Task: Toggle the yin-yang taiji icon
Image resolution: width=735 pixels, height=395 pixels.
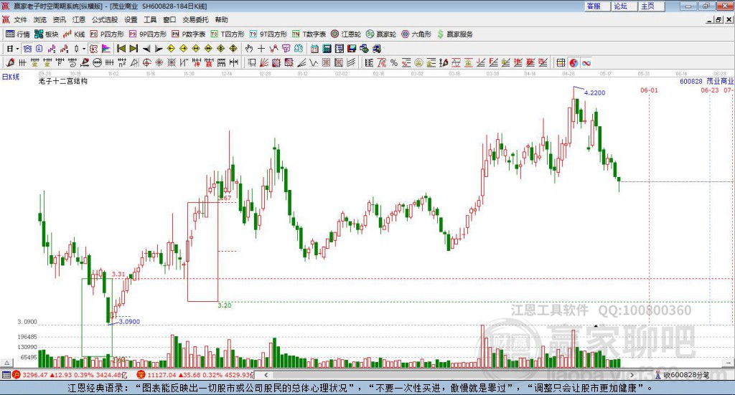Action: 574,62
